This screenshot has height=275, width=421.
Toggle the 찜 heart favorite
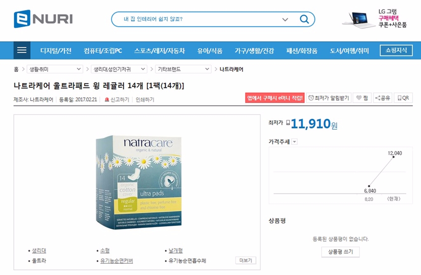pos(362,98)
